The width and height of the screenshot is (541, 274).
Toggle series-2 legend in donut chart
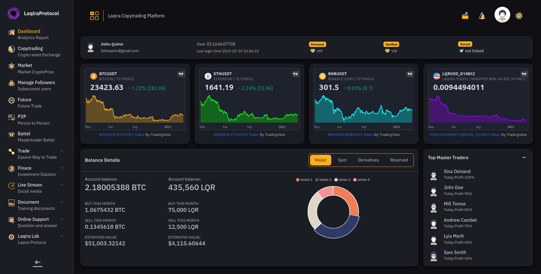pos(323,180)
